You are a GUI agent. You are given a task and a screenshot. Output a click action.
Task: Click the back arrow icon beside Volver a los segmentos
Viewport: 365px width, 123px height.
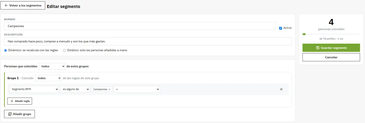click(6, 5)
